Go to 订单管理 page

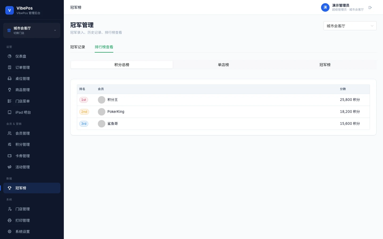tap(32, 67)
